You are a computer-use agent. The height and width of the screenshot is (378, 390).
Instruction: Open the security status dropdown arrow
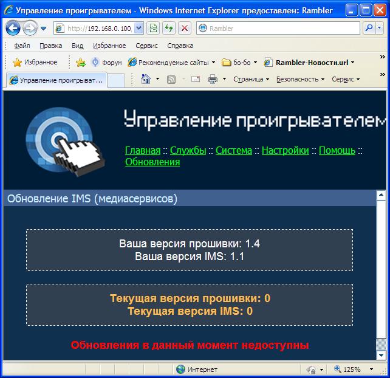(321, 369)
